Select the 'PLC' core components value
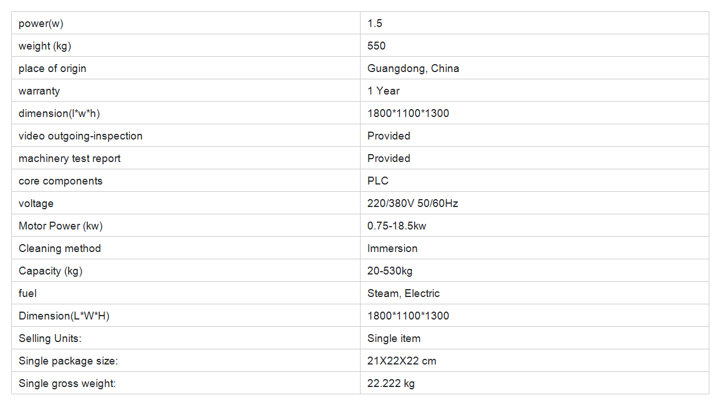 coord(378,181)
